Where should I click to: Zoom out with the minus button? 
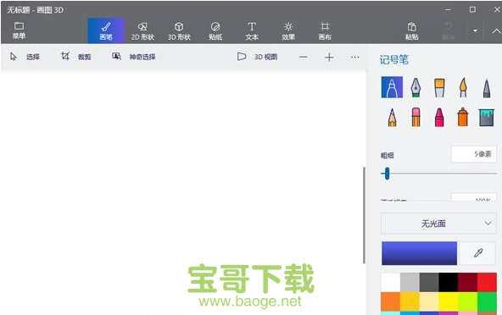pyautogui.click(x=304, y=58)
